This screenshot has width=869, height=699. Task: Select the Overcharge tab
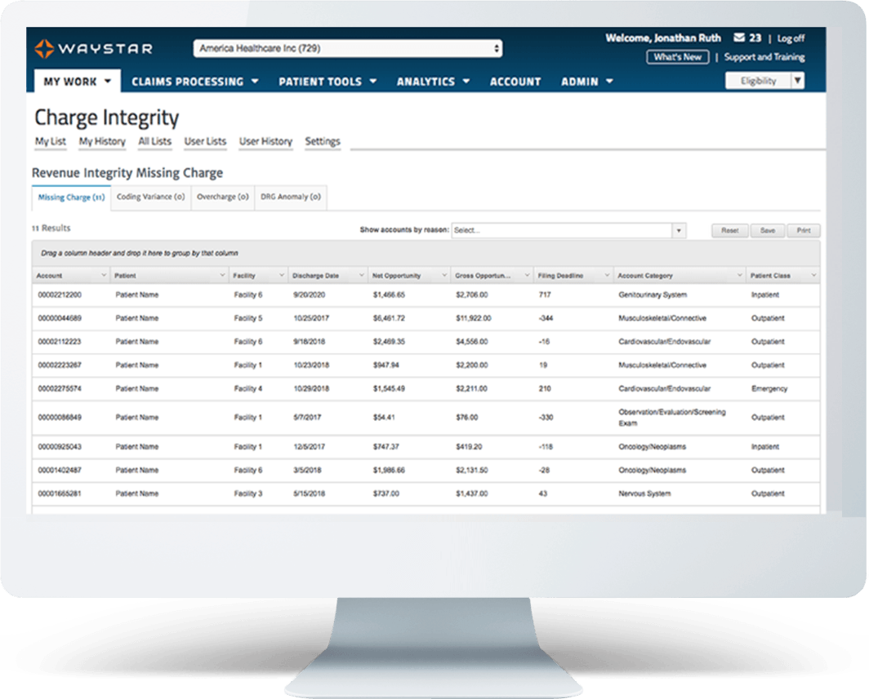222,197
